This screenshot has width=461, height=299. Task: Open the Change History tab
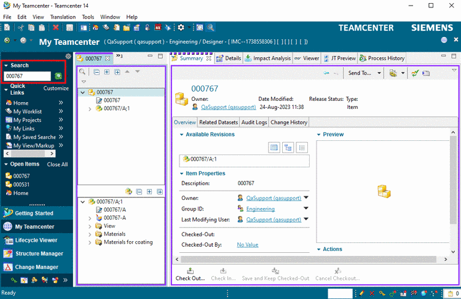[289, 122]
